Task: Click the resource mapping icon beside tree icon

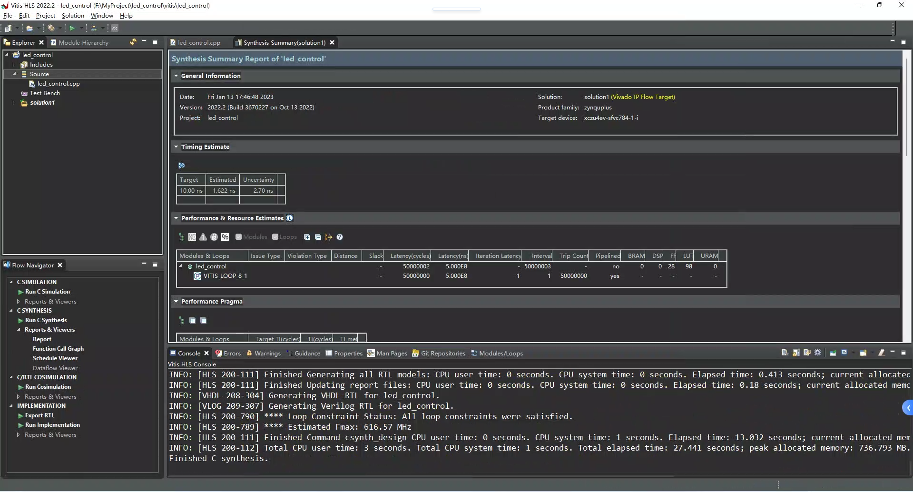Action: click(192, 237)
